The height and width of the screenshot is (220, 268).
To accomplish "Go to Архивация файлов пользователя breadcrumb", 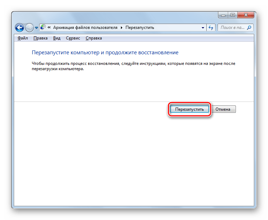I will pyautogui.click(x=85, y=28).
